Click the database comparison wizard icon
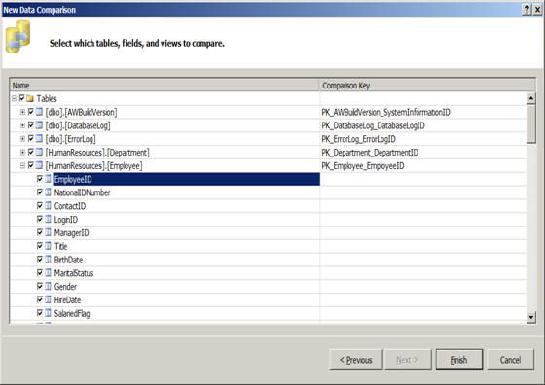Viewport: 545px width, 385px height. [18, 36]
